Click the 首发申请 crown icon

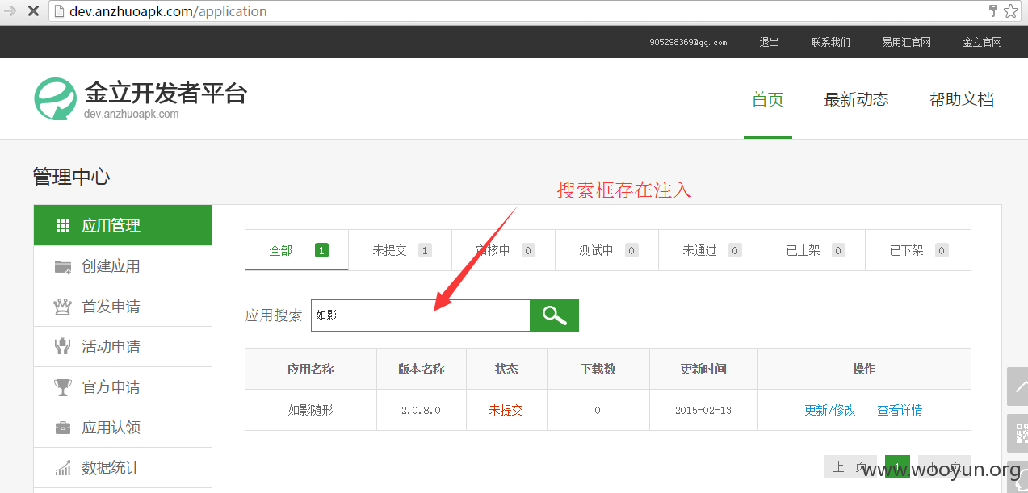pos(63,307)
